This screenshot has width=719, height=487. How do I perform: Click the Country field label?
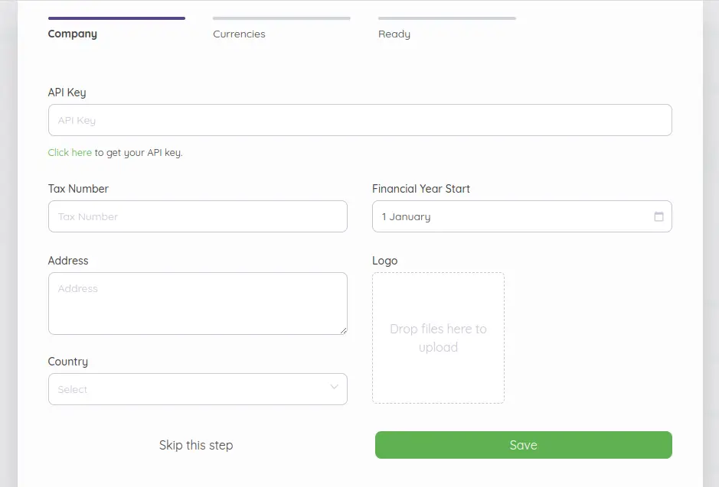68,362
